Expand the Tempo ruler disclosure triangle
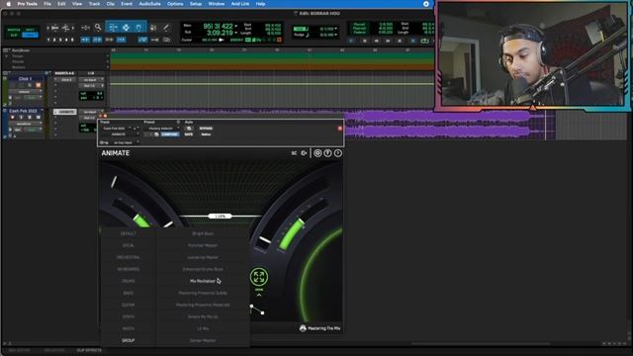This screenshot has width=633, height=356. click(x=7, y=56)
